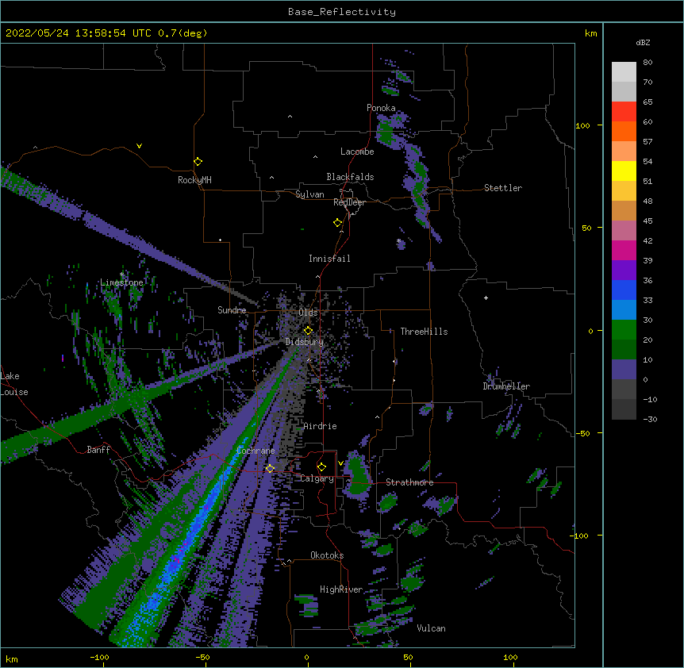
Task: Click the Banff town label
Action: point(98,450)
